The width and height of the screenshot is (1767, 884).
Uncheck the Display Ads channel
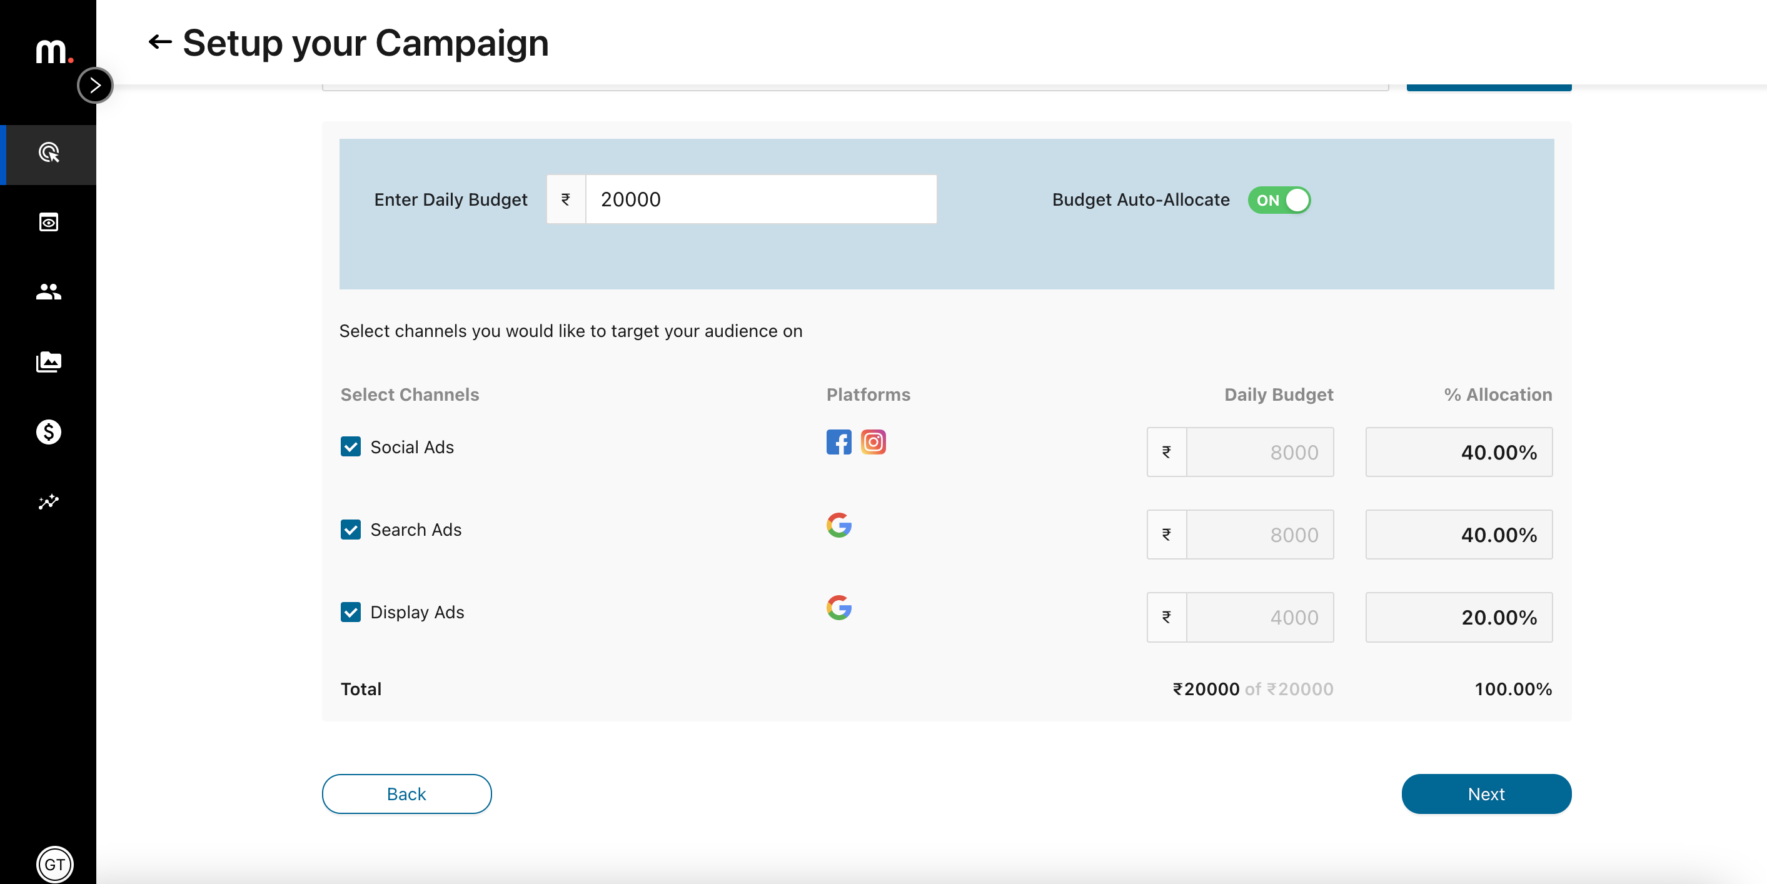pos(351,613)
